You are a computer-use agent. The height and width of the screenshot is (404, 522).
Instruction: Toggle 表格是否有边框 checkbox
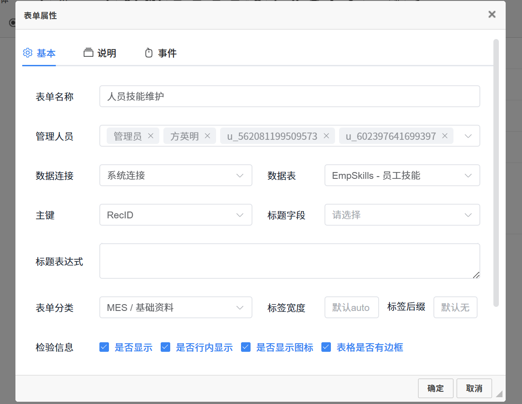[x=326, y=348]
